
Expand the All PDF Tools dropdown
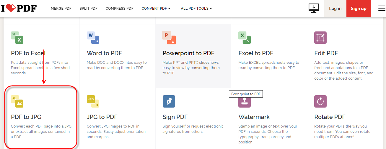(x=196, y=9)
